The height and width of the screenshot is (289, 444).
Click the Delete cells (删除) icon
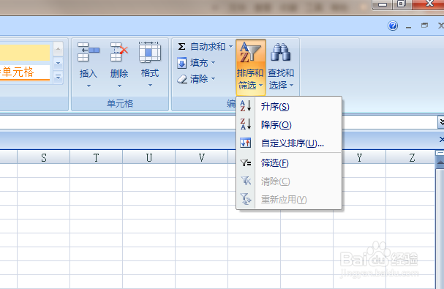click(119, 52)
